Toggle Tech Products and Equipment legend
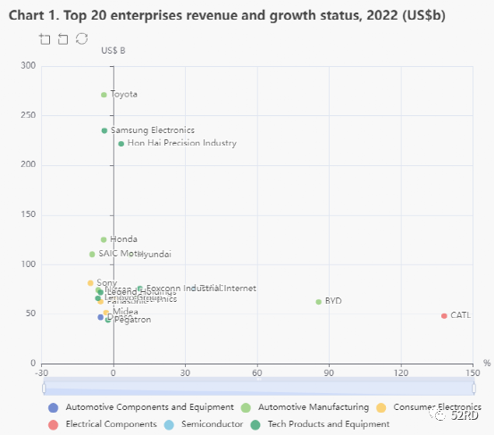This screenshot has height=435, width=494. (320, 424)
